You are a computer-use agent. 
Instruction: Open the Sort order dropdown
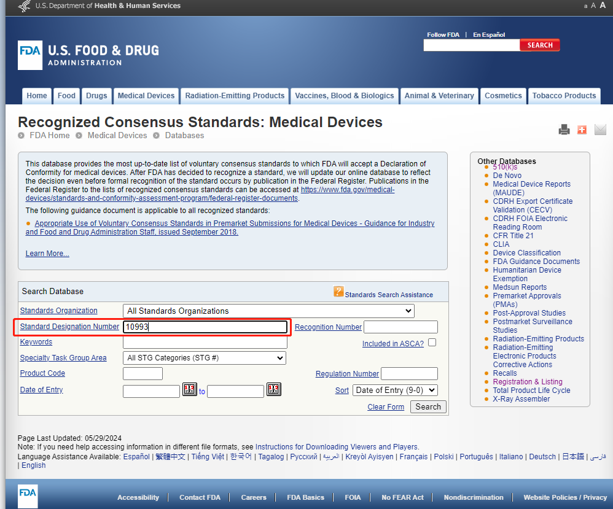point(395,390)
